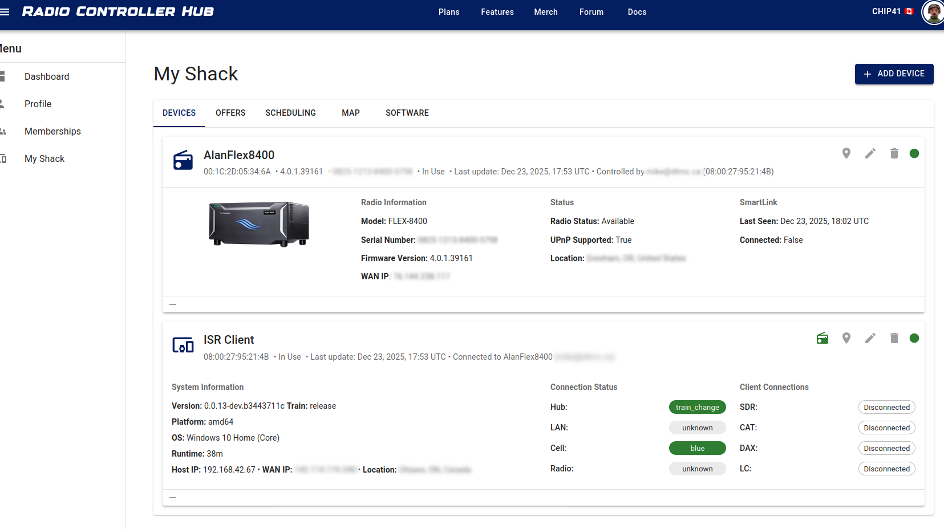Switch to the Scheduling tab
This screenshot has width=944, height=529.
(290, 113)
